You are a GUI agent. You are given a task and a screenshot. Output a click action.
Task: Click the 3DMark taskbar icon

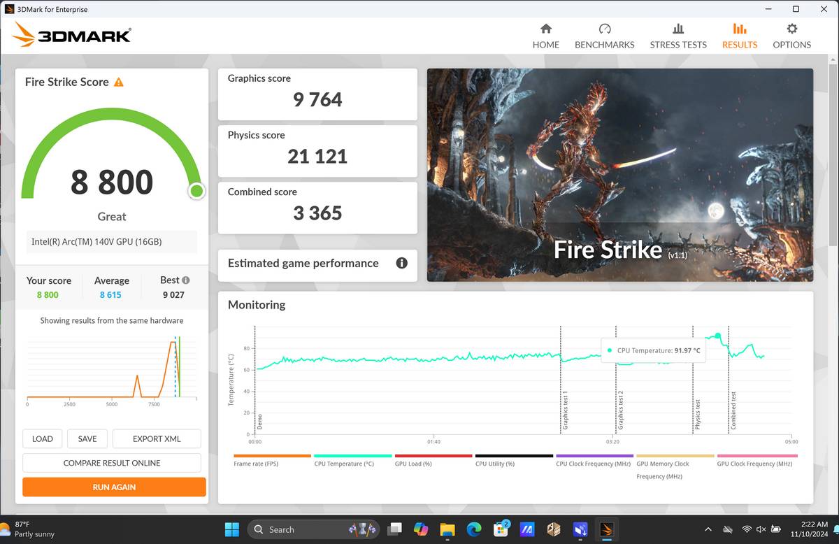[606, 529]
